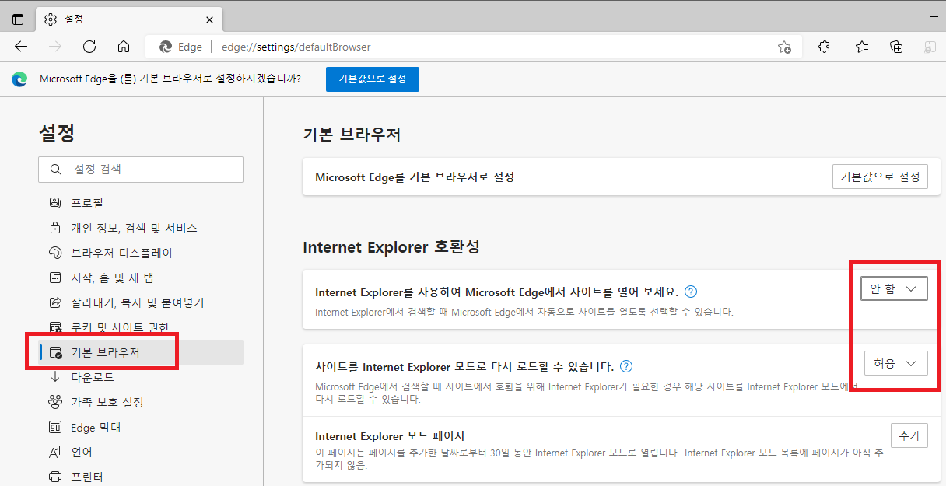Open the collections icon
This screenshot has width=946, height=486.
click(x=896, y=47)
